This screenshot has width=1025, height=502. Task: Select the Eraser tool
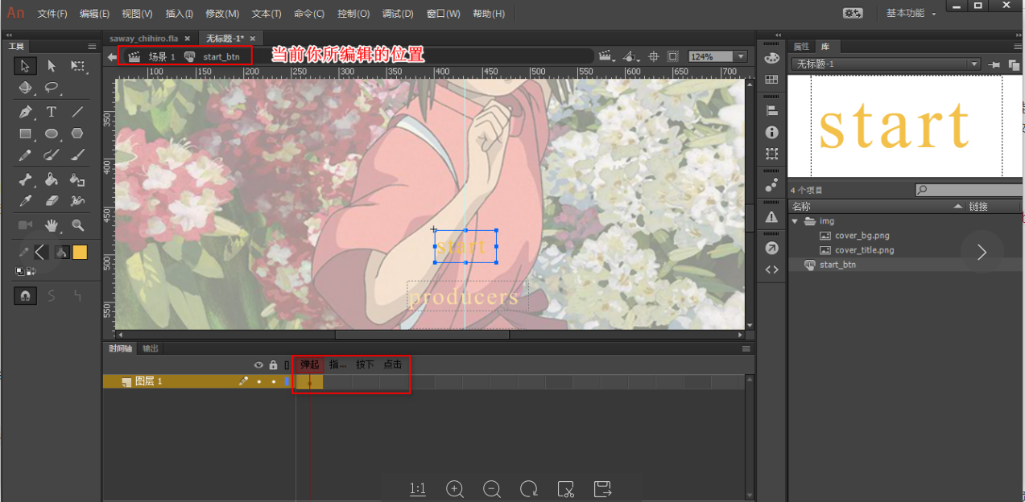pos(52,200)
